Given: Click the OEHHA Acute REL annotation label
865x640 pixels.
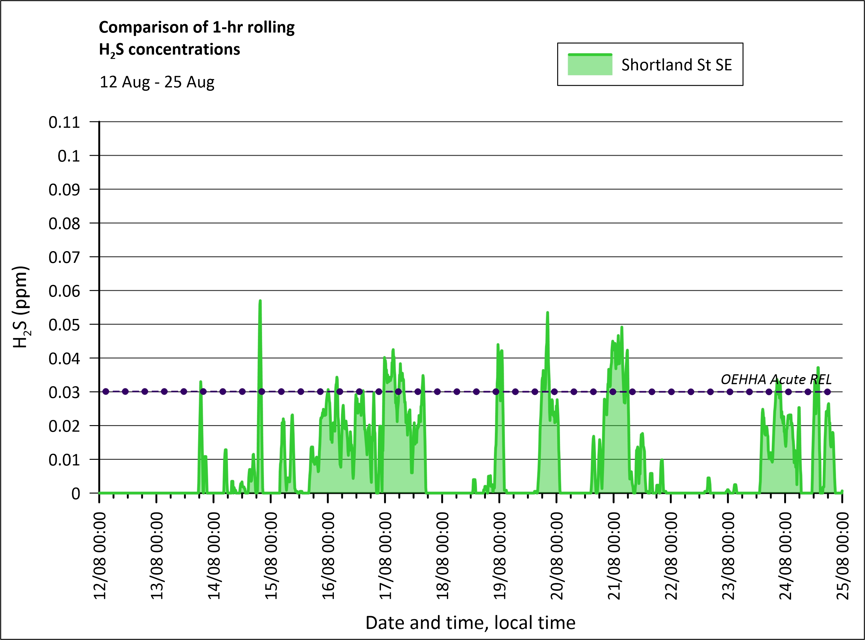Looking at the screenshot, I should 776,379.
